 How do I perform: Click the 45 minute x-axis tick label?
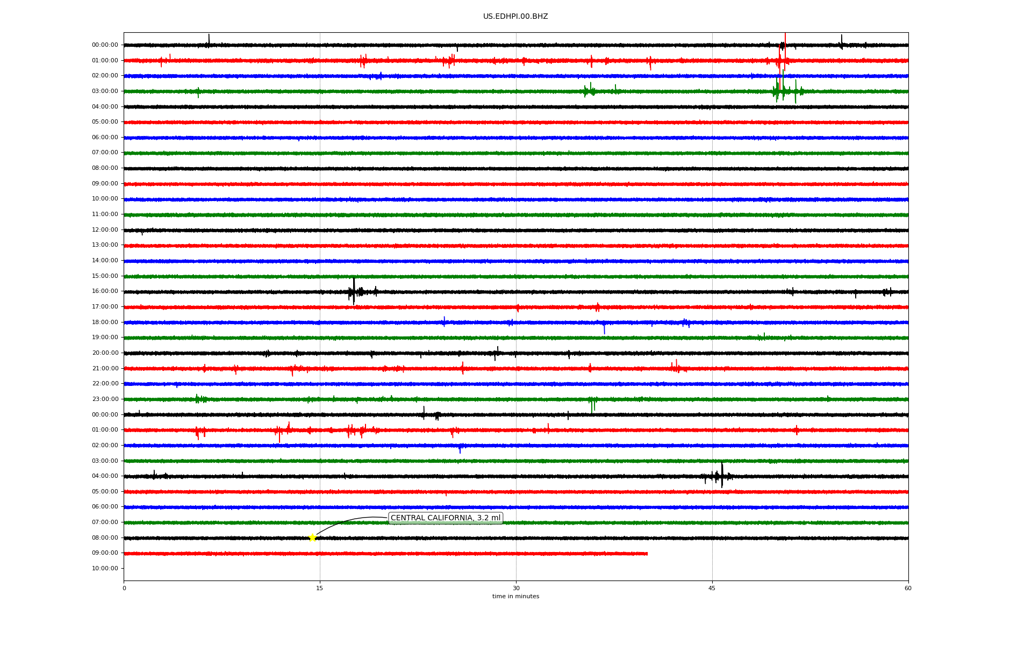712,588
